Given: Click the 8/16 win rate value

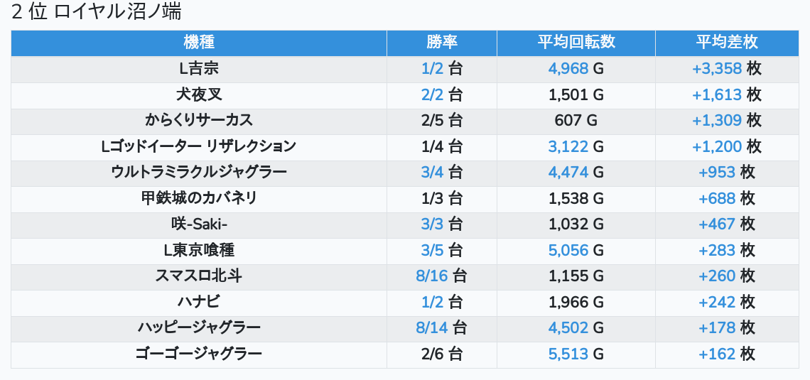Looking at the screenshot, I should pyautogui.click(x=432, y=276).
